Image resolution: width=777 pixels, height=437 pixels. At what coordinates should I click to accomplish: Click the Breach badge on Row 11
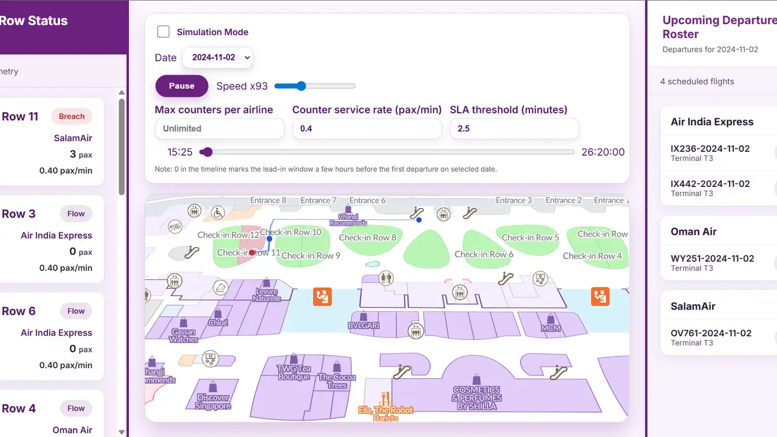point(72,117)
